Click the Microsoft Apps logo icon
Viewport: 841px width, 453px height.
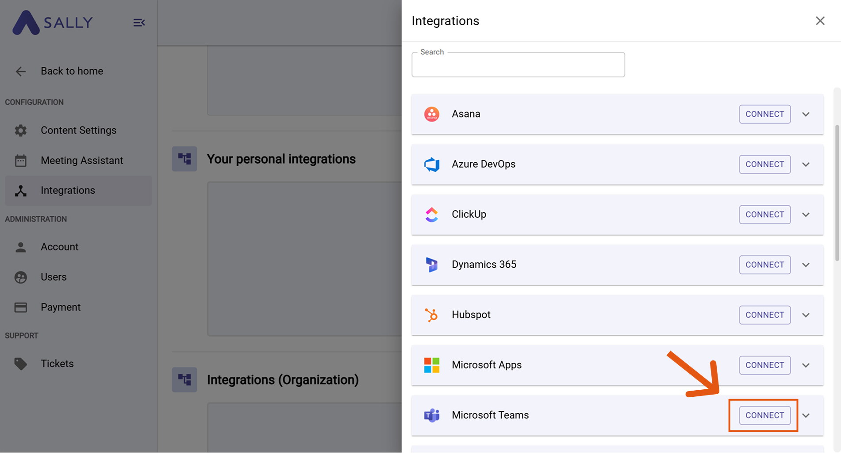click(x=432, y=365)
